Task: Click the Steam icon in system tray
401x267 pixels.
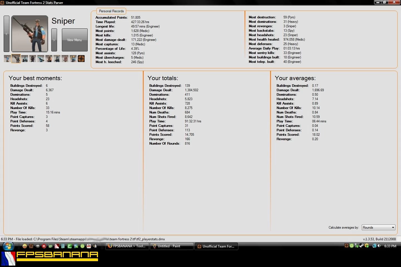Action: [x=361, y=246]
